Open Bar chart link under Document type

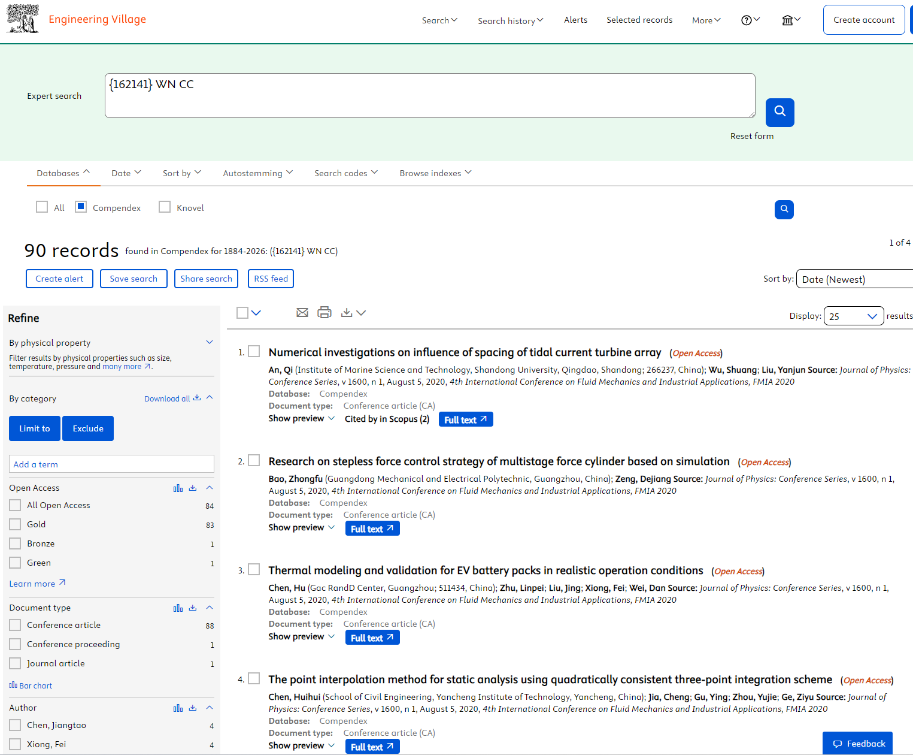[31, 685]
